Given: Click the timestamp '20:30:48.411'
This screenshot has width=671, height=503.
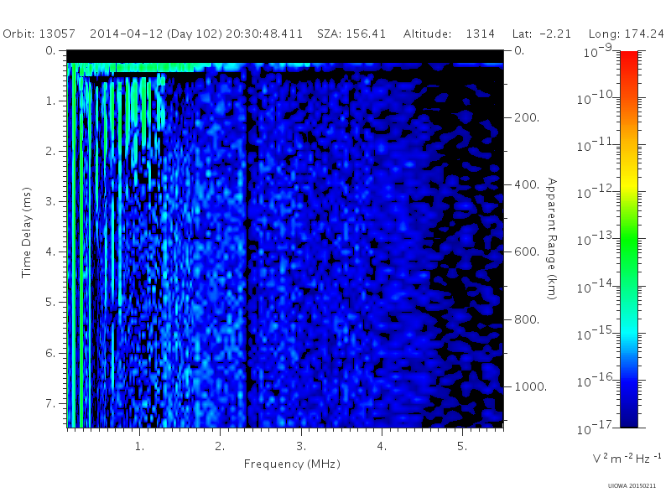Looking at the screenshot, I should point(264,34).
